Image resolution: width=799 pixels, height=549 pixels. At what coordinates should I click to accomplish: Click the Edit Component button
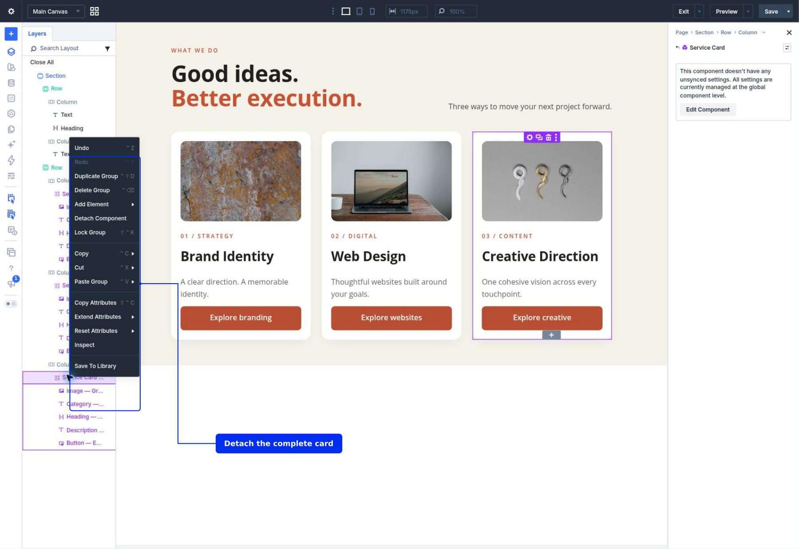[x=708, y=110]
